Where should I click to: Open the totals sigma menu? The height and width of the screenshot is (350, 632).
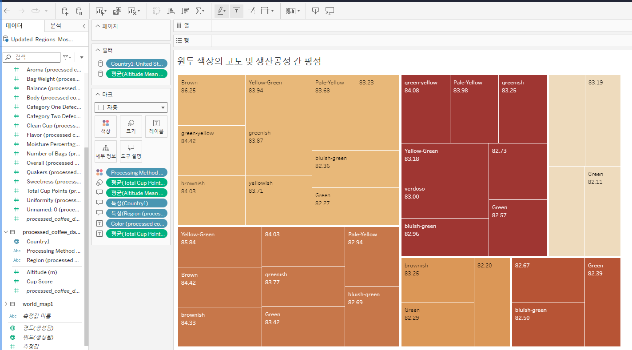click(x=201, y=11)
